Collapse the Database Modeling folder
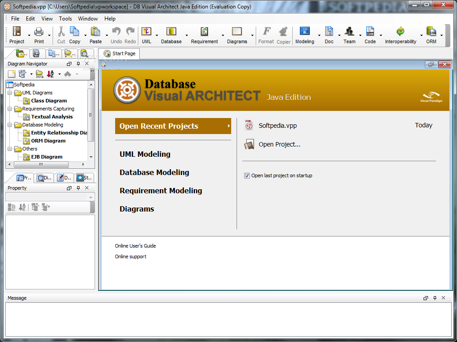 pos(9,125)
